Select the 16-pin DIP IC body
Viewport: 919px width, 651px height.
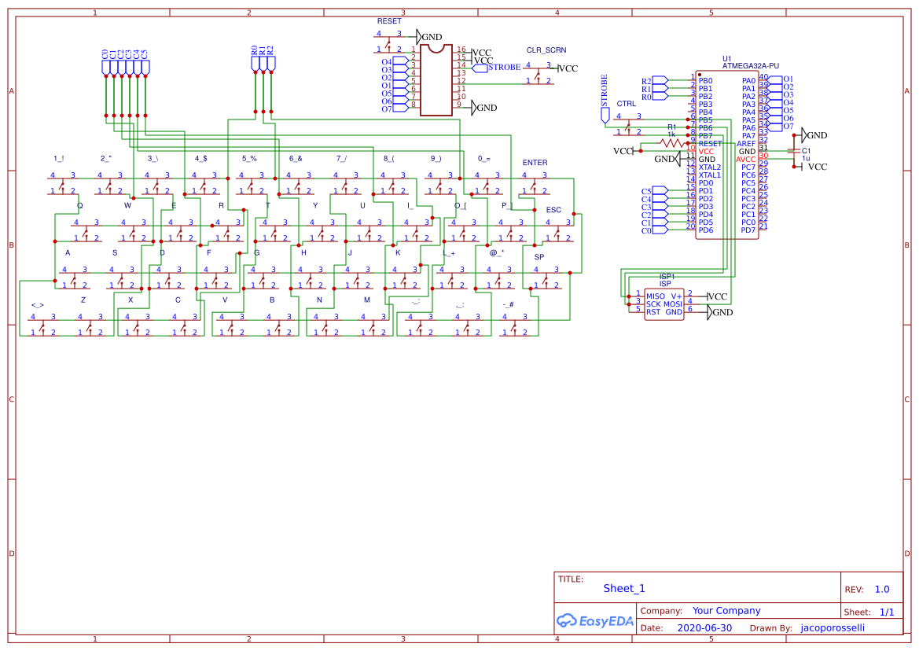pos(436,79)
